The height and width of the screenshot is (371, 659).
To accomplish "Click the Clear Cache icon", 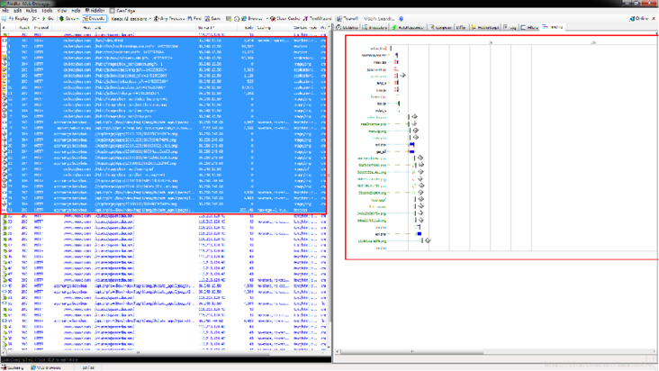I will click(x=285, y=18).
